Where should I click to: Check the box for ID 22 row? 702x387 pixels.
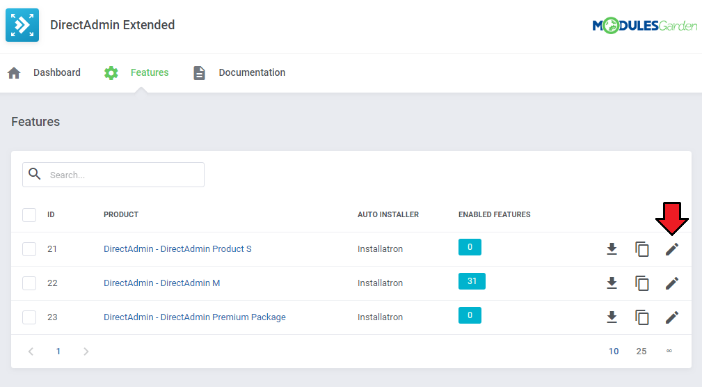click(29, 283)
